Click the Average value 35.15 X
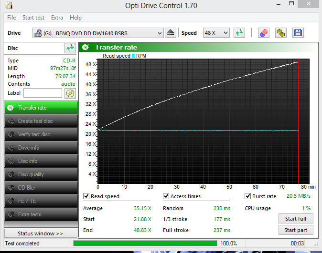This screenshot has height=253, width=322. [142, 208]
